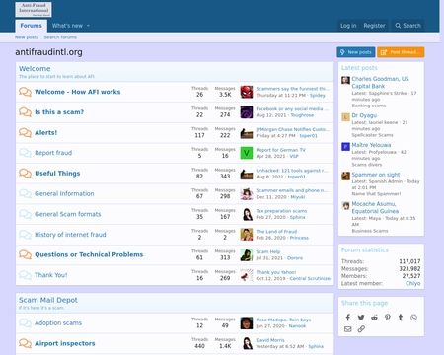Click the forum icon beside Welcome - How AFI works

point(25,92)
